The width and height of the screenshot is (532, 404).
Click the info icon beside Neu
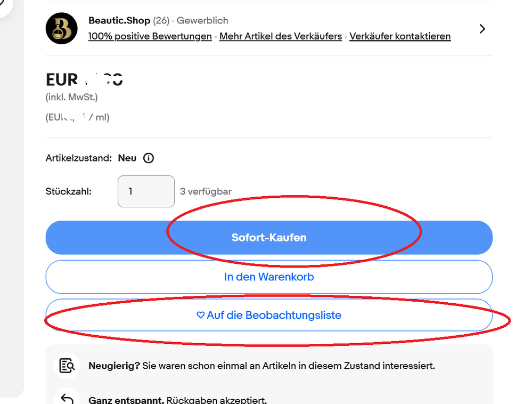pos(149,158)
